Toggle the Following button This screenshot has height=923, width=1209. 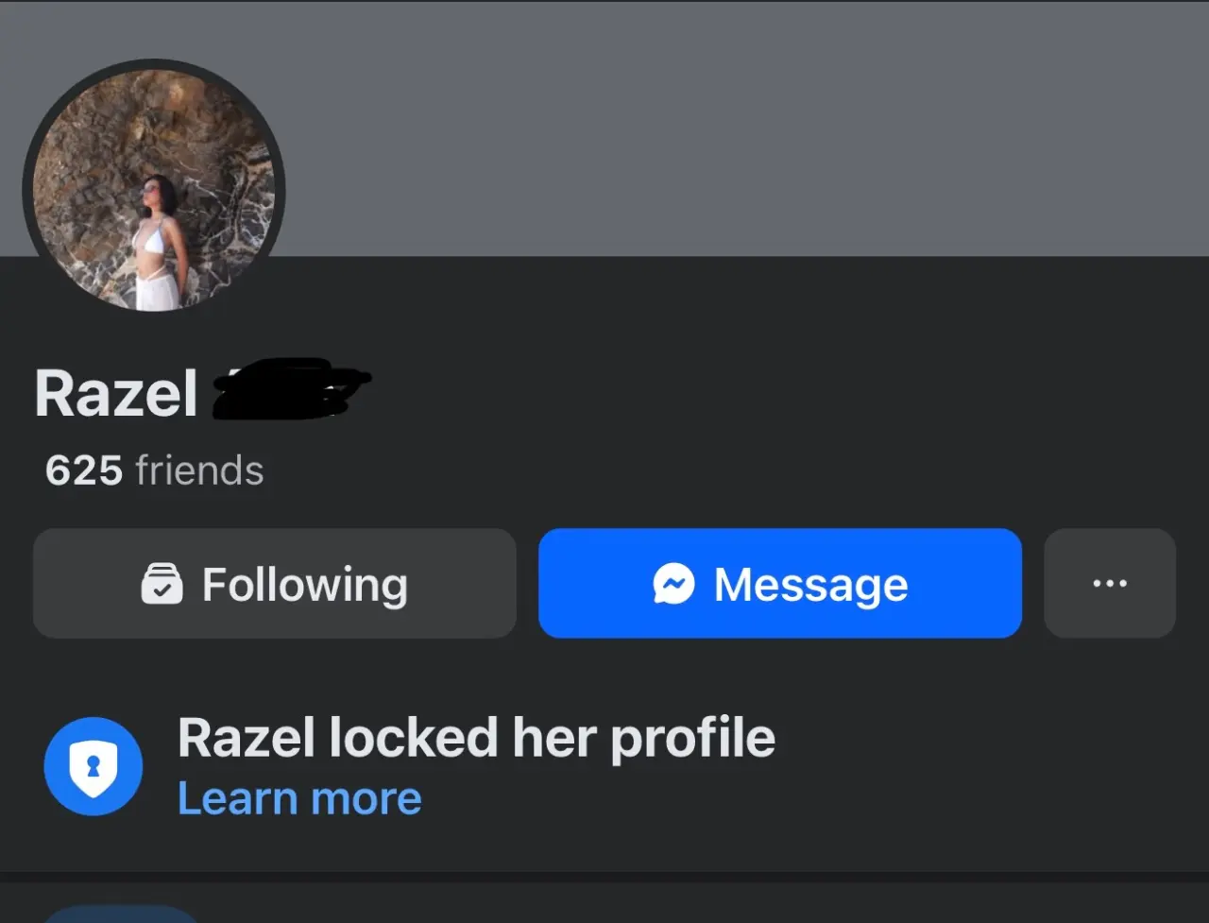[275, 583]
